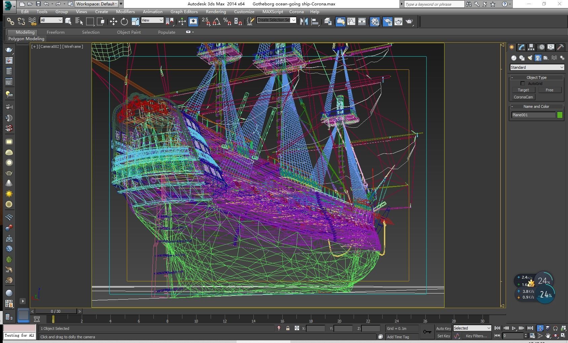The width and height of the screenshot is (568, 343).
Task: Open the Standard camera category dropdown
Action: 537,67
